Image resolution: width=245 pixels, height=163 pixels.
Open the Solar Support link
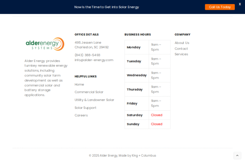(85, 108)
